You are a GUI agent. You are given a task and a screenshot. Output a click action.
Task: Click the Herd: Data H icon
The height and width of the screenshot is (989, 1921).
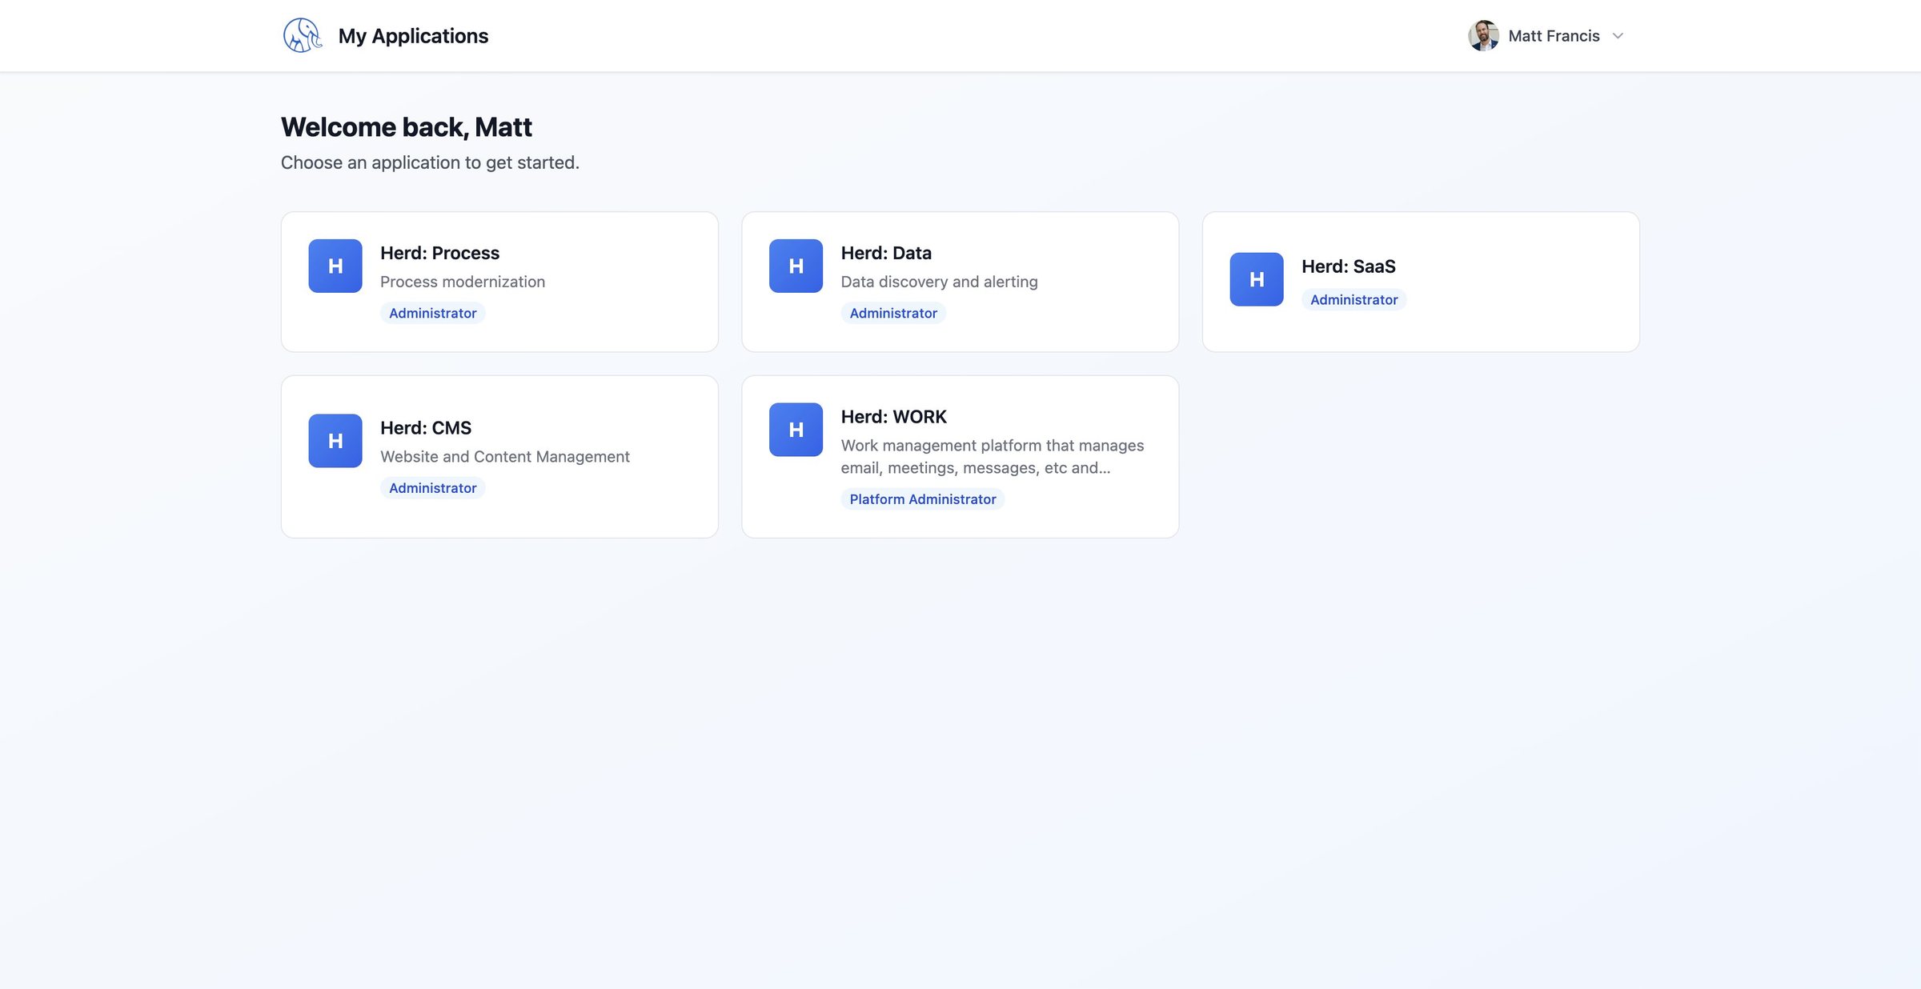pos(796,266)
